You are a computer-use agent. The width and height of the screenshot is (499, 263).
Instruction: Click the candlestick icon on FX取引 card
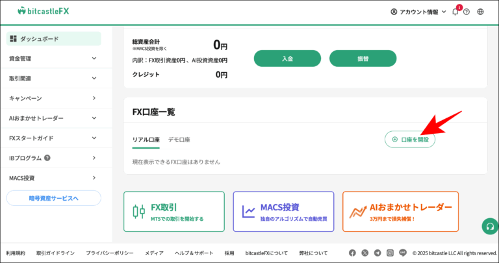139,212
